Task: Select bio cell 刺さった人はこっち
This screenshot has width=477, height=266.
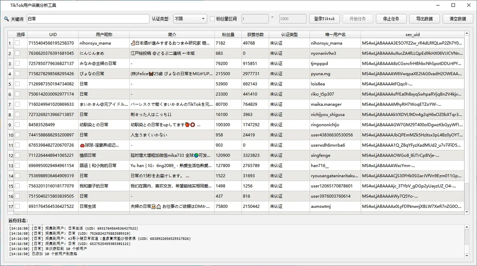Action: pyautogui.click(x=172, y=114)
